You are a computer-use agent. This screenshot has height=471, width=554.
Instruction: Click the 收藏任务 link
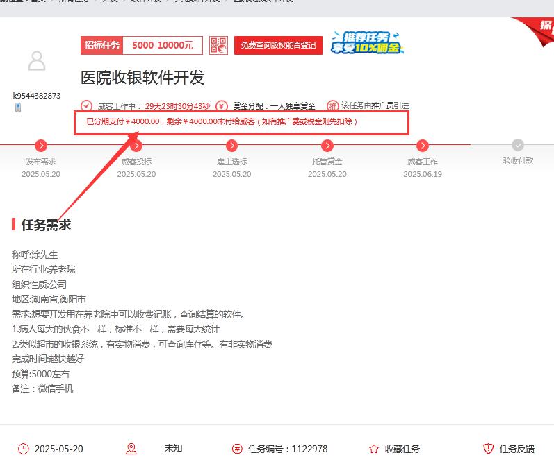(402, 449)
